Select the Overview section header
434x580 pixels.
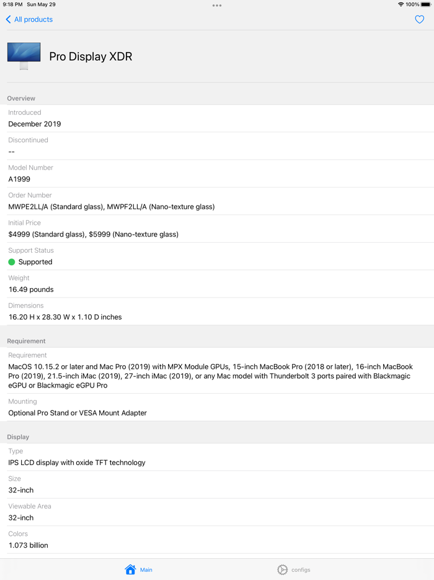[x=21, y=98]
